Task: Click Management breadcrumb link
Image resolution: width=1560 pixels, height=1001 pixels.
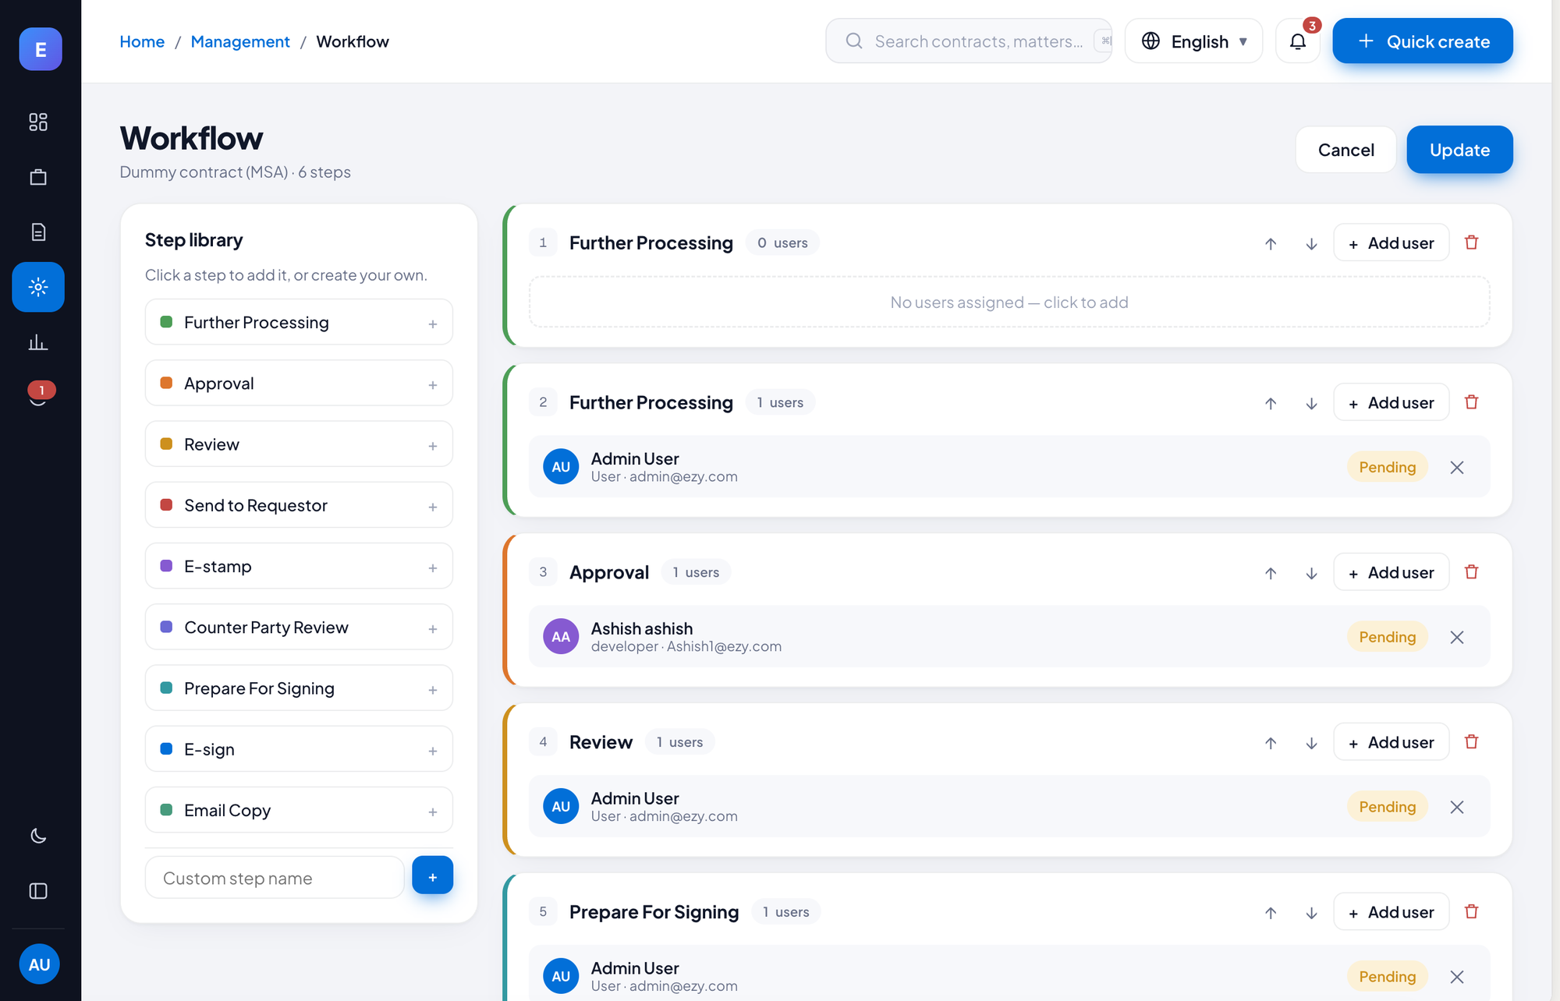Action: [240, 41]
